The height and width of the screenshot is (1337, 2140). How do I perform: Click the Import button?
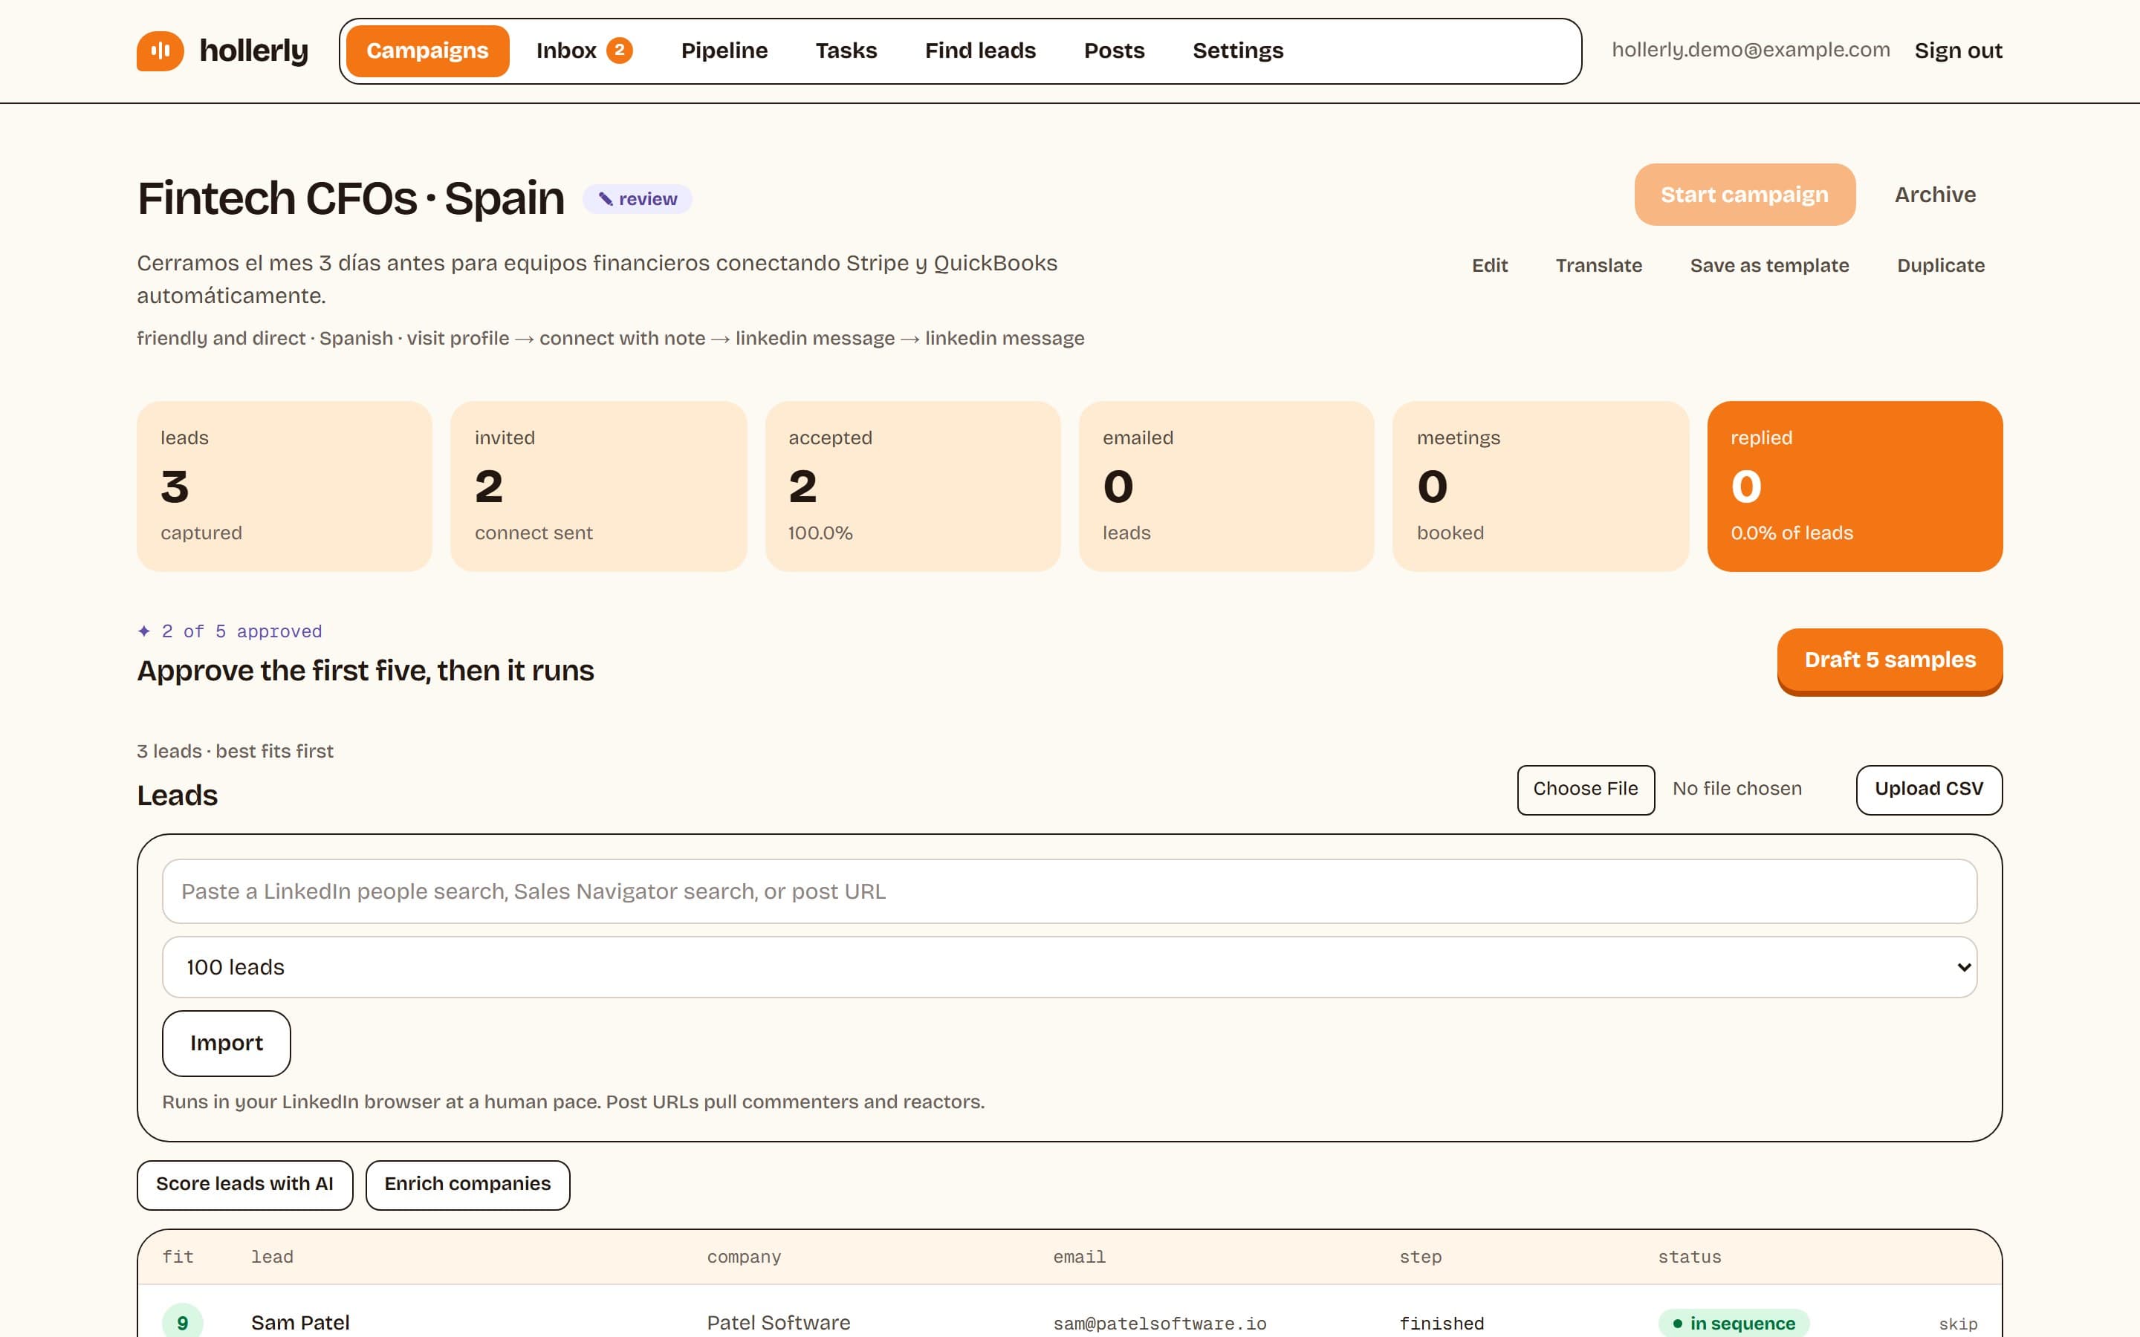(227, 1043)
